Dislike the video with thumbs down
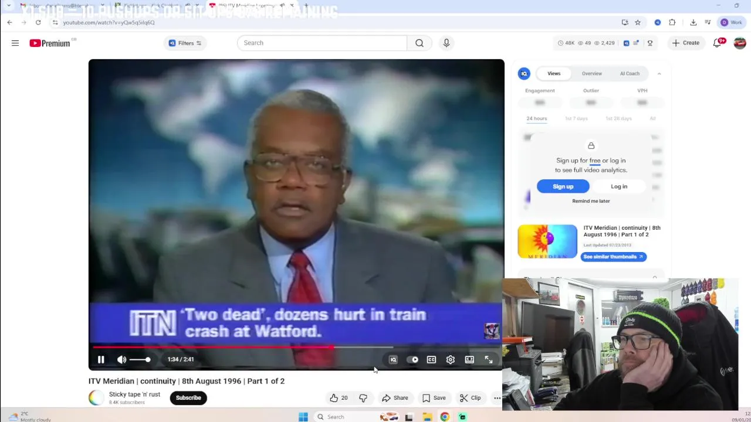 tap(363, 398)
